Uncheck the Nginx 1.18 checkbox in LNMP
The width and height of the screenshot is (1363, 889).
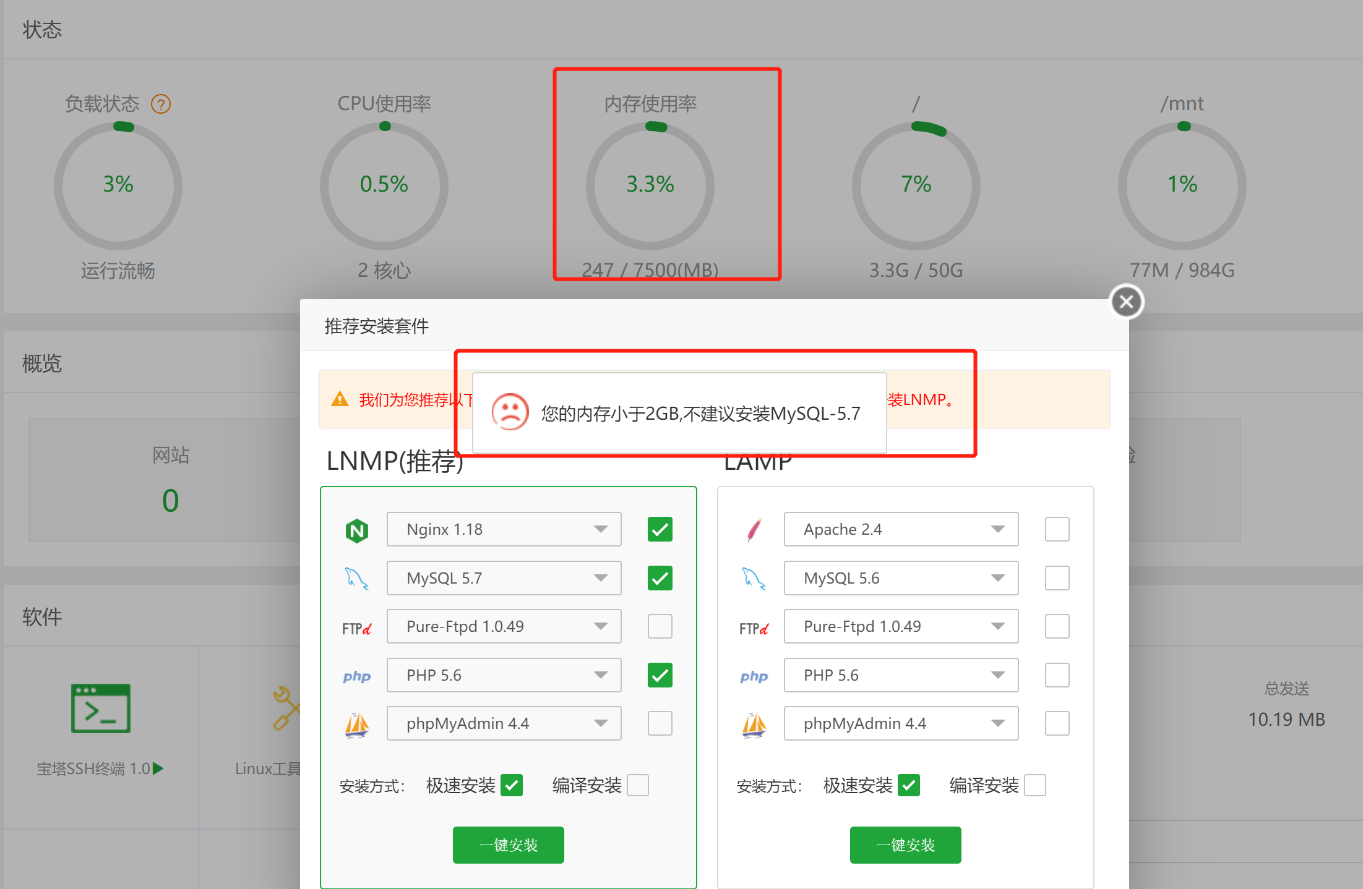[x=660, y=529]
